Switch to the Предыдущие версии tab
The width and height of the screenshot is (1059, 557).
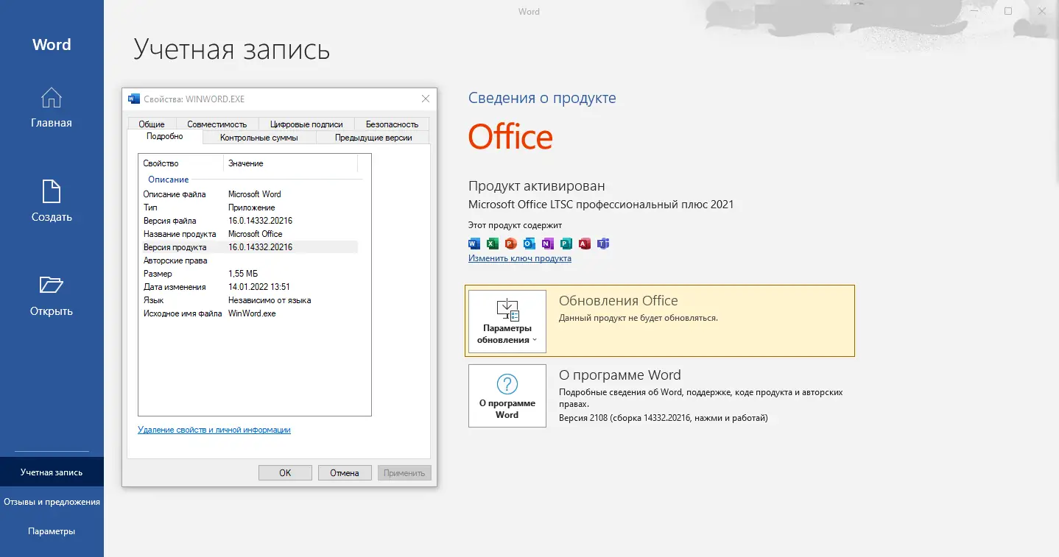pos(373,138)
